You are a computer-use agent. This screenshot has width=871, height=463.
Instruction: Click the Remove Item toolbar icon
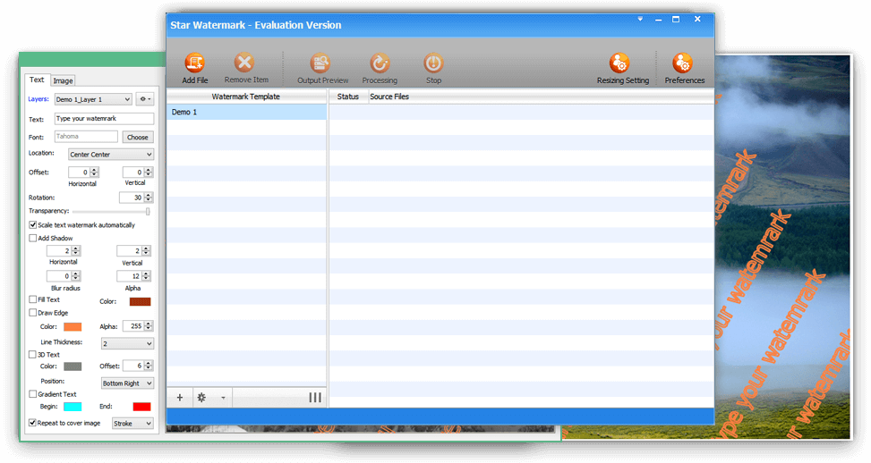(x=243, y=63)
